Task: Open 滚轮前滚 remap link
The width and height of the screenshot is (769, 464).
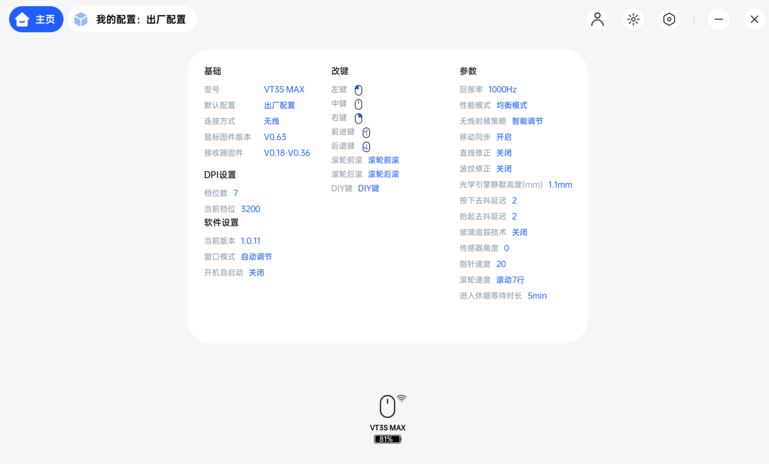Action: (x=383, y=160)
